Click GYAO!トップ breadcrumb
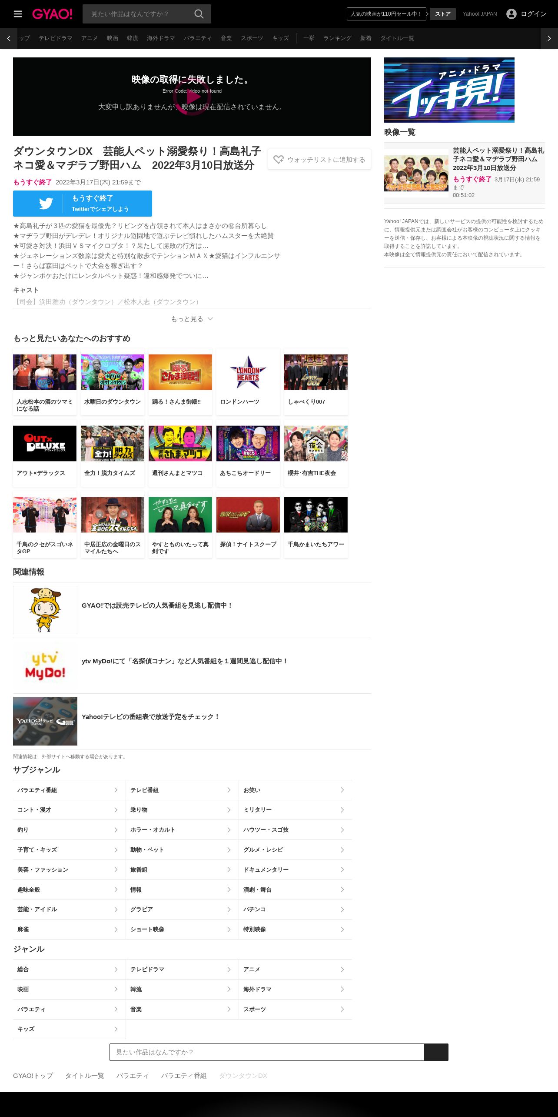 pyautogui.click(x=33, y=1075)
